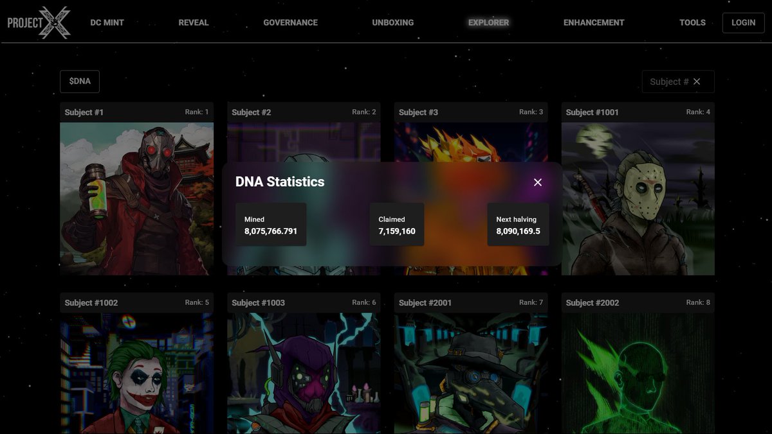Open the TOOLS menu
772x434 pixels.
click(692, 22)
